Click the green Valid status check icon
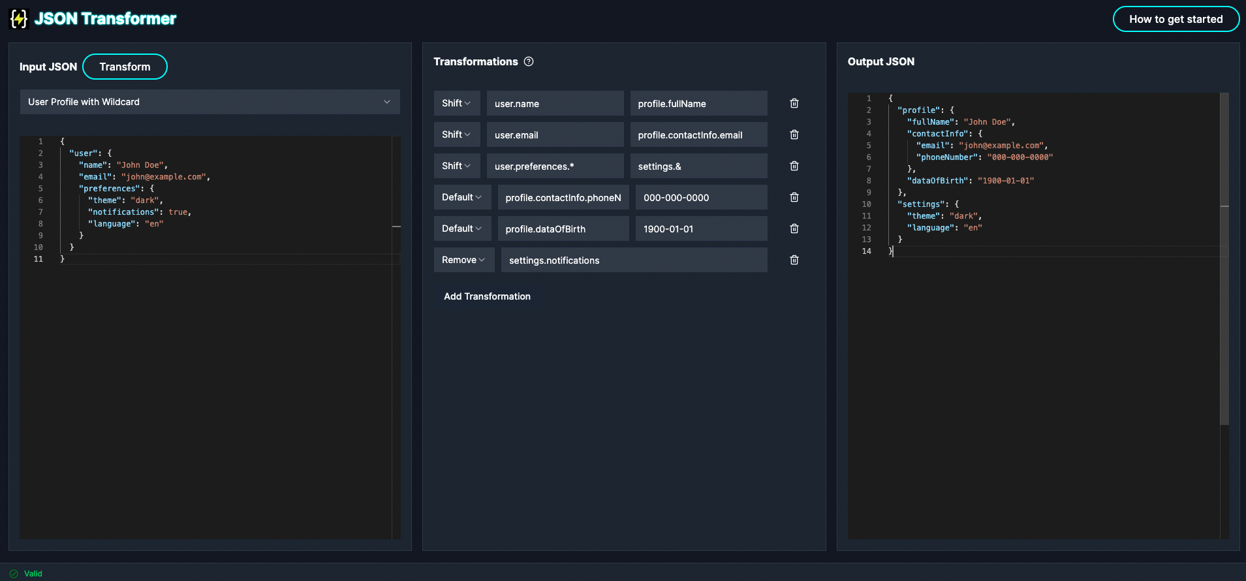The image size is (1246, 581). click(14, 574)
